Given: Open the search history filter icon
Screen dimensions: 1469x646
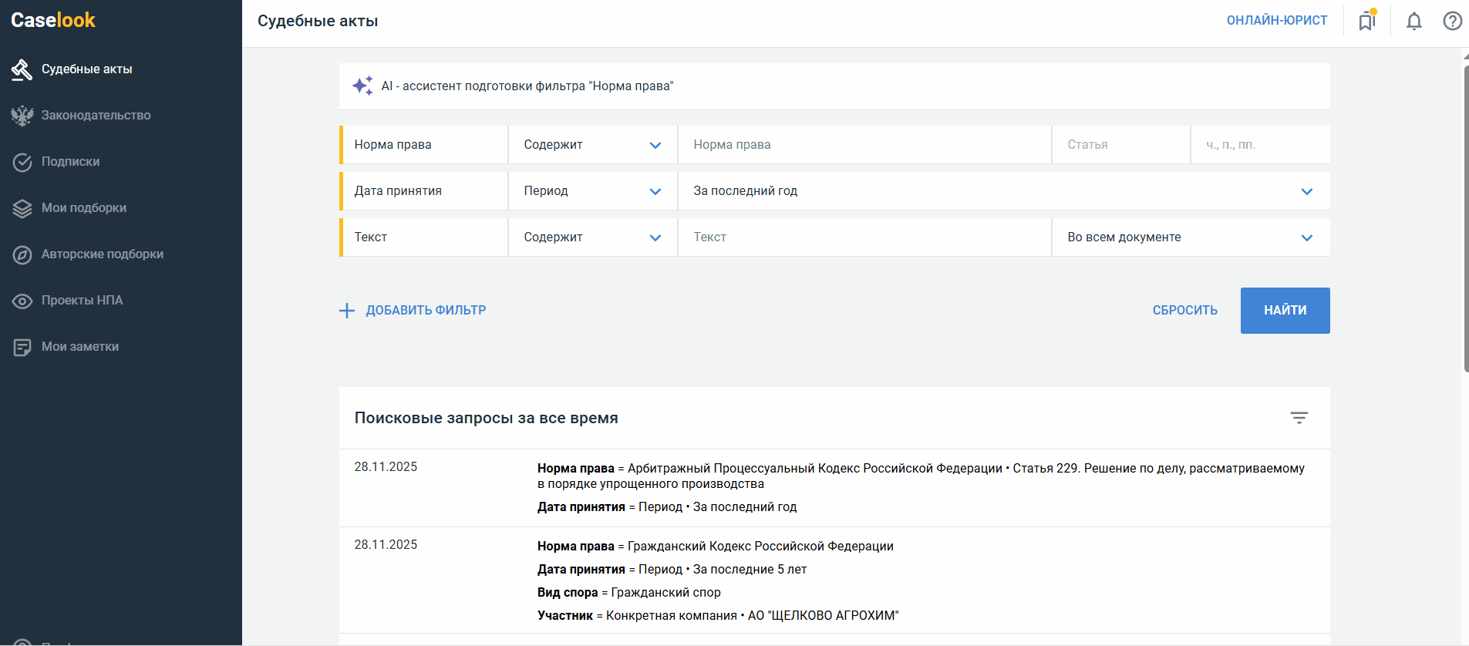Looking at the screenshot, I should pos(1299,418).
